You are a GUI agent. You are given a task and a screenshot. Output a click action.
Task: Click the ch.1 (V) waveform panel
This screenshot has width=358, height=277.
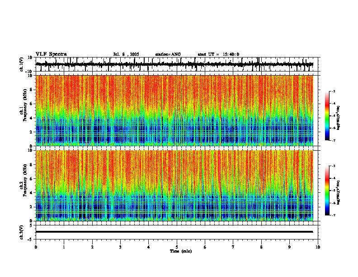click(178, 64)
